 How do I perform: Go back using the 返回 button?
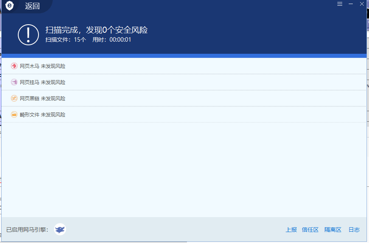coord(32,6)
